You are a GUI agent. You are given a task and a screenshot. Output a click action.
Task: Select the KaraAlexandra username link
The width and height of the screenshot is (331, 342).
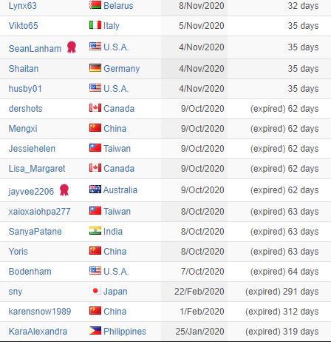(38, 332)
